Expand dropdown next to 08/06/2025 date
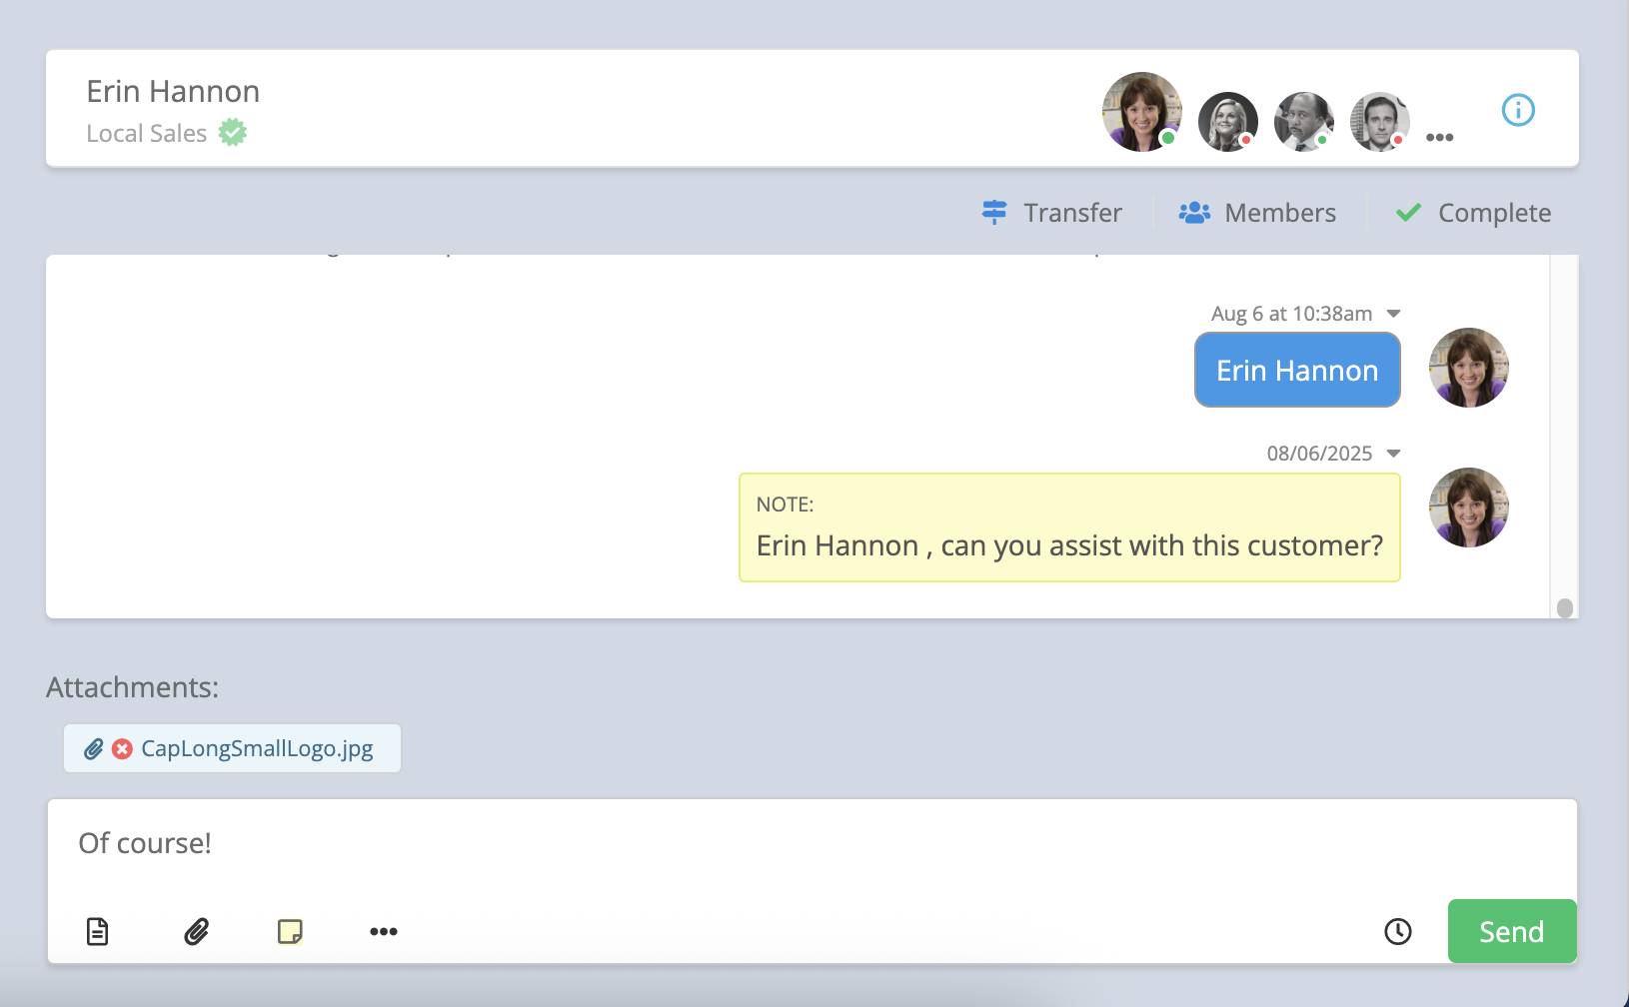The image size is (1629, 1007). tap(1394, 454)
